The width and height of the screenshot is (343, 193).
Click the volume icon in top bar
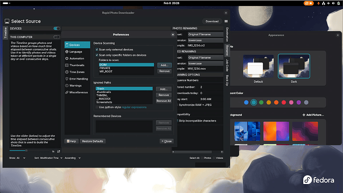point(334,3)
